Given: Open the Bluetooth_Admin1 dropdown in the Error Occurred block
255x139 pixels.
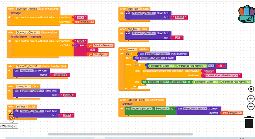Looking at the screenshot, I should point(28,9).
